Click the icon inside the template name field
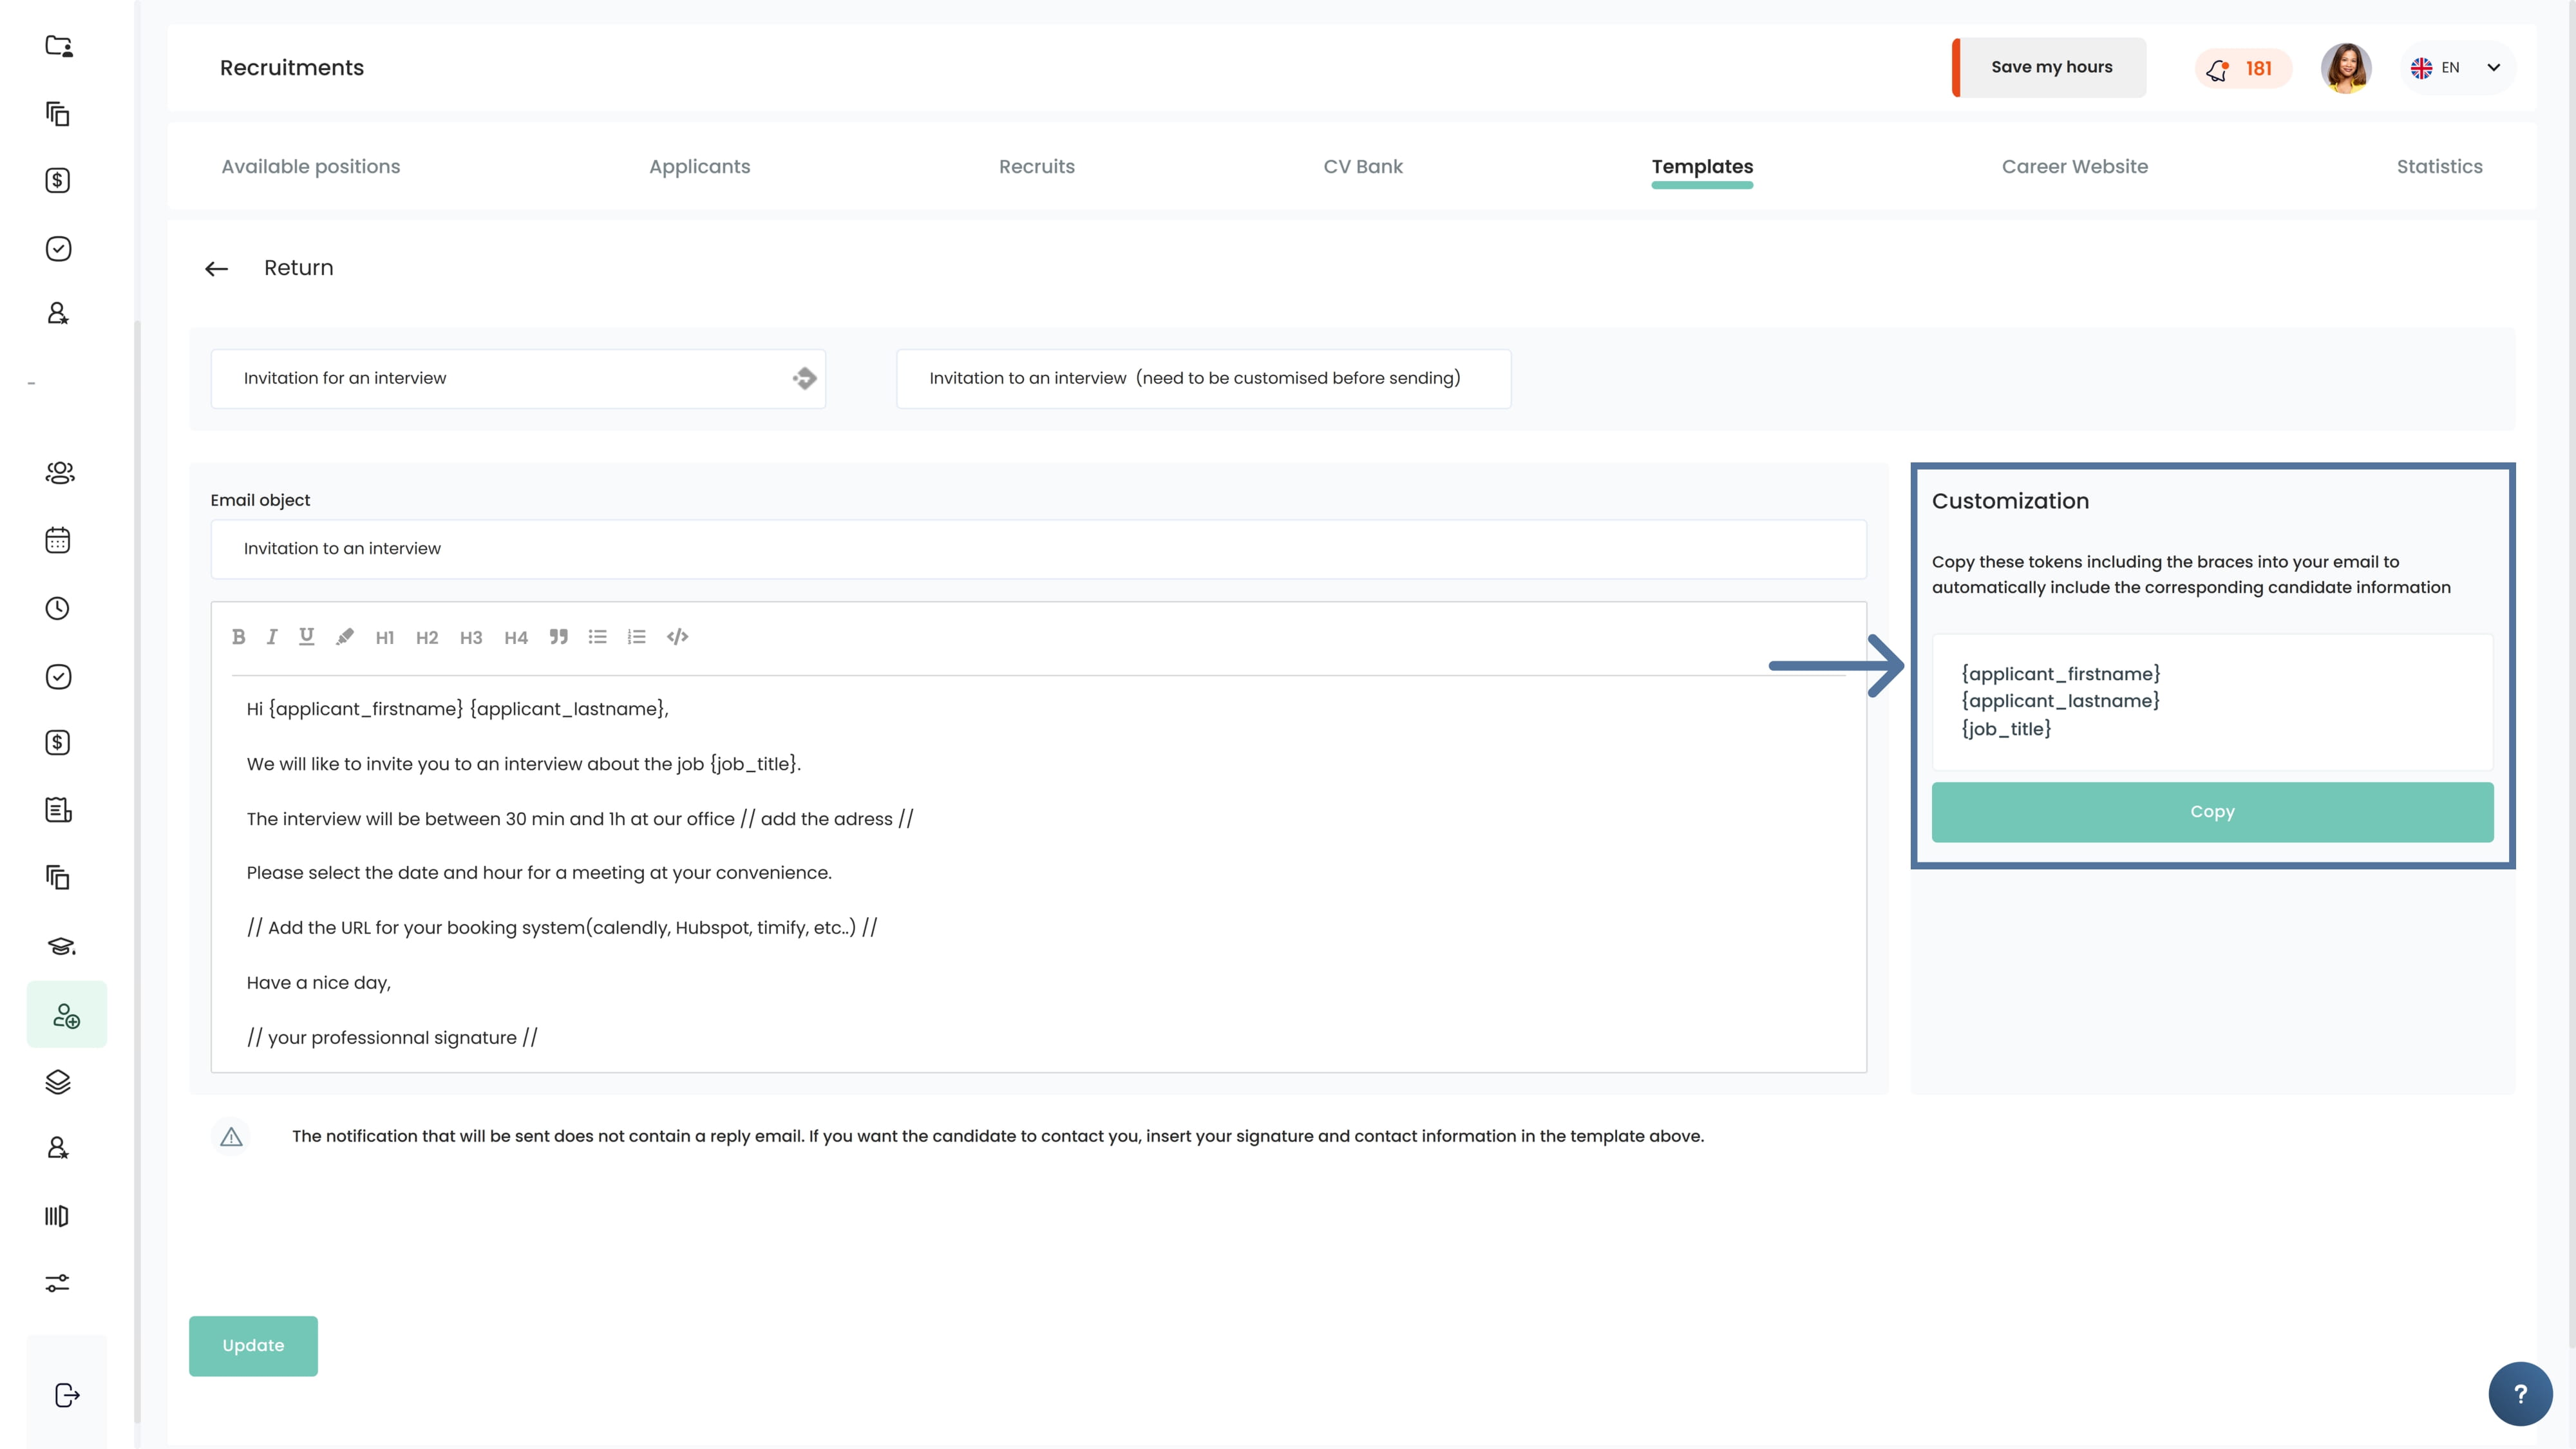2576x1449 pixels. (805, 379)
